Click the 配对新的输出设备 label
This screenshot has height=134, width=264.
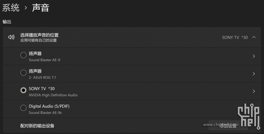coord(37,126)
